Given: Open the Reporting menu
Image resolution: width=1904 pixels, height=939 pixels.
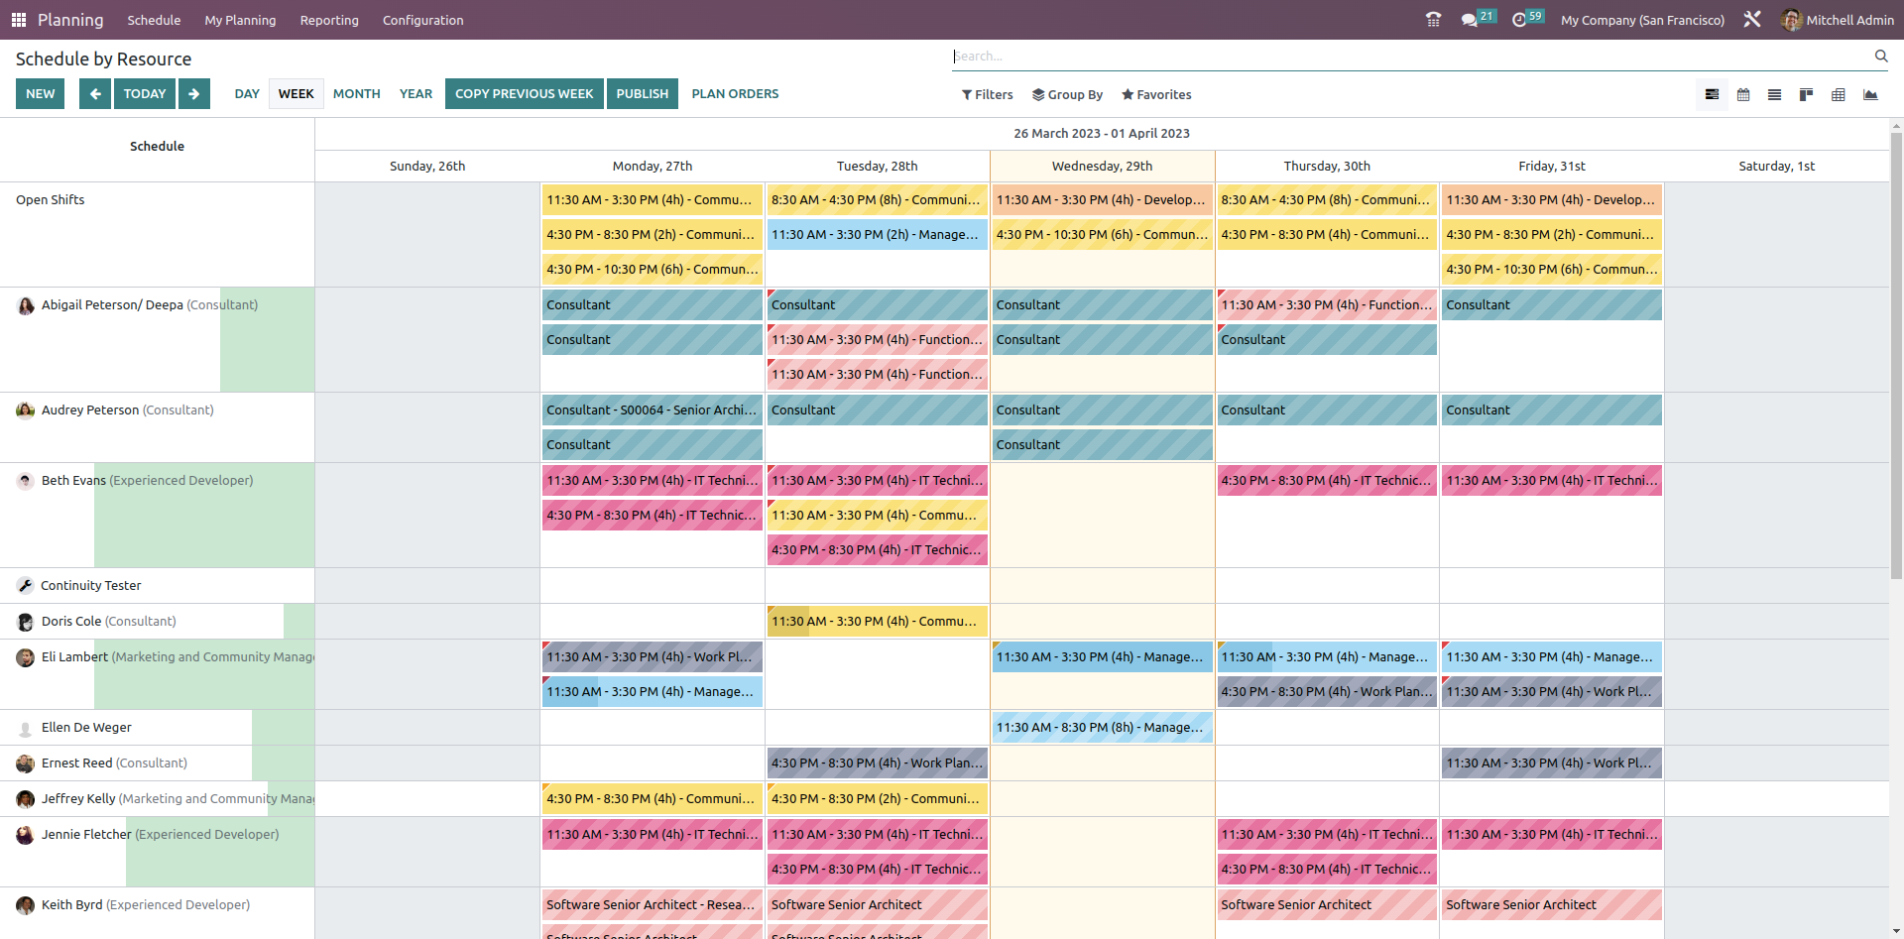Looking at the screenshot, I should 328,20.
